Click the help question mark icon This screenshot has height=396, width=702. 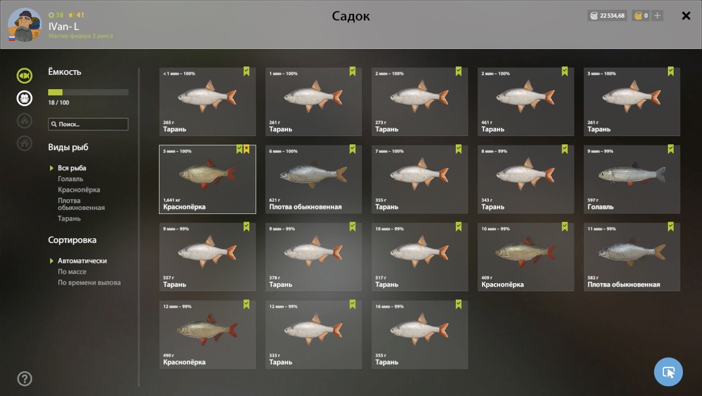point(24,379)
